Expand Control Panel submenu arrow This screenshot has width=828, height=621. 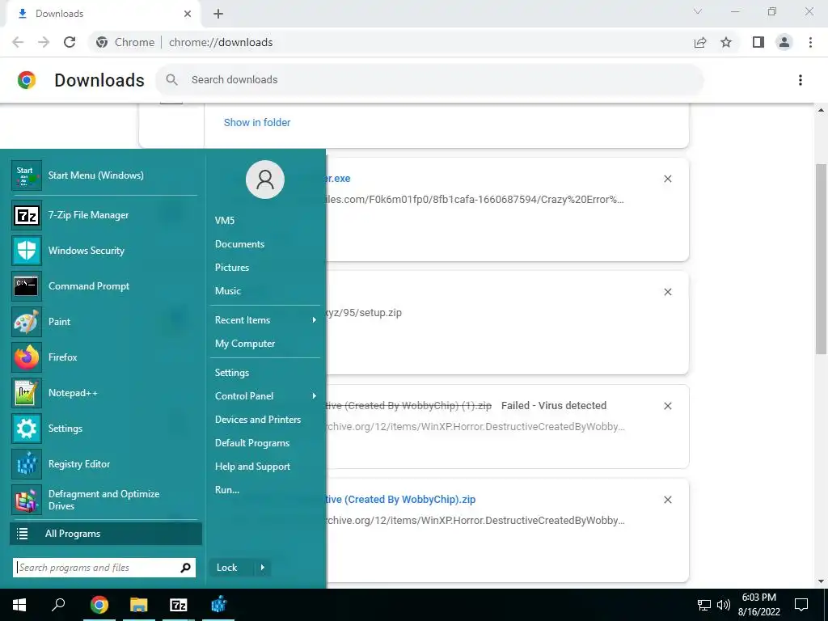tap(315, 396)
